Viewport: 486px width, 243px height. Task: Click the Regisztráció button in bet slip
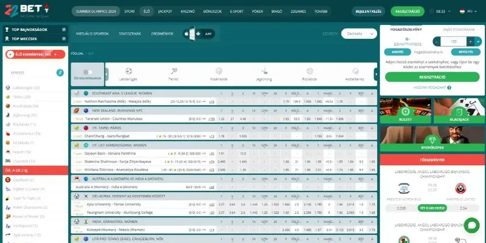[432, 77]
